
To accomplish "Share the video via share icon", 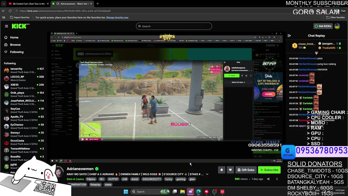I will pos(268,179).
